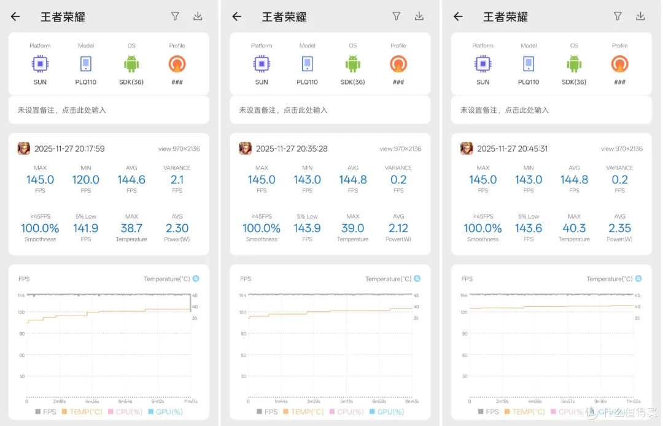Viewport: 663px width, 426px height.
Task: Toggle TEMP(°C) legend series in right chart
Action: [x=525, y=412]
